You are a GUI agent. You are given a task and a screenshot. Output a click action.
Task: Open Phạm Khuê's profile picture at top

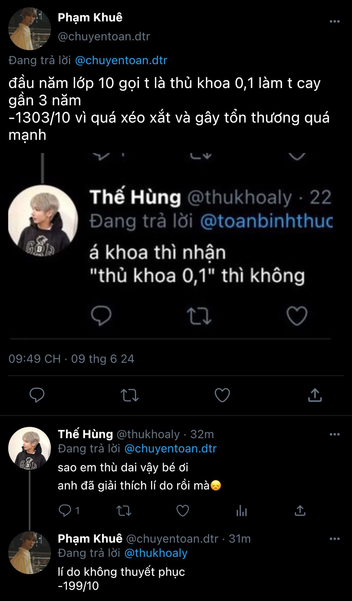pos(29,29)
